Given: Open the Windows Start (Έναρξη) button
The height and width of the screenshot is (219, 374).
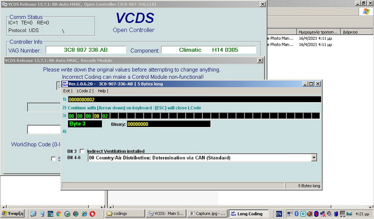Looking at the screenshot, I should pos(13,213).
